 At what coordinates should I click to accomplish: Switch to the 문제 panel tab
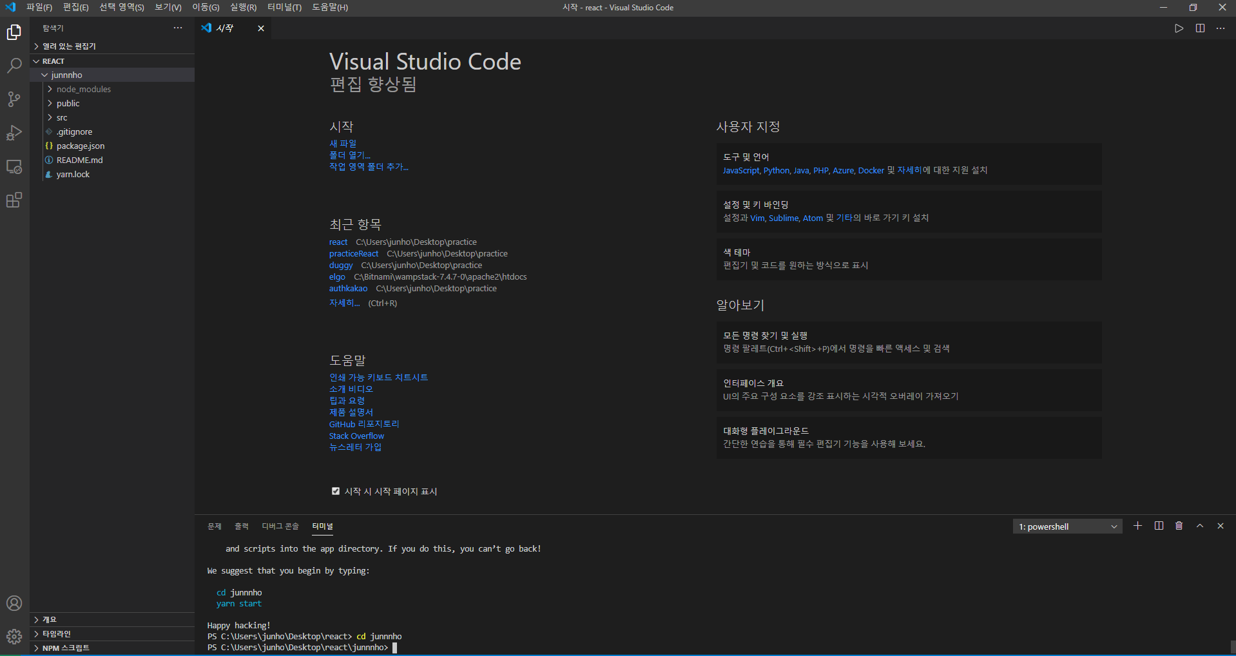(x=215, y=526)
